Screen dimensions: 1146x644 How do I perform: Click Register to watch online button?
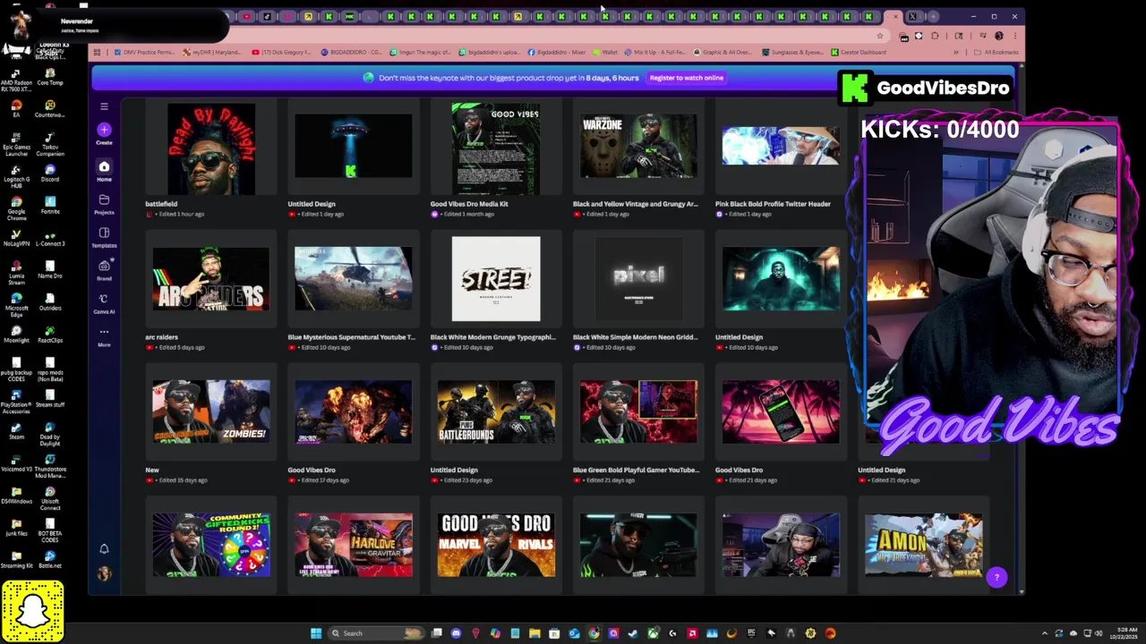(x=687, y=78)
